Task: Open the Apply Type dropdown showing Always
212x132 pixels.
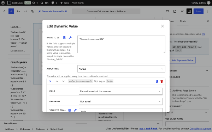Action: click(x=121, y=69)
